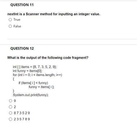Screen dimensions: 137x127
Task: Click the 'if (items[ i ] < funny)' line
Action: point(33,83)
